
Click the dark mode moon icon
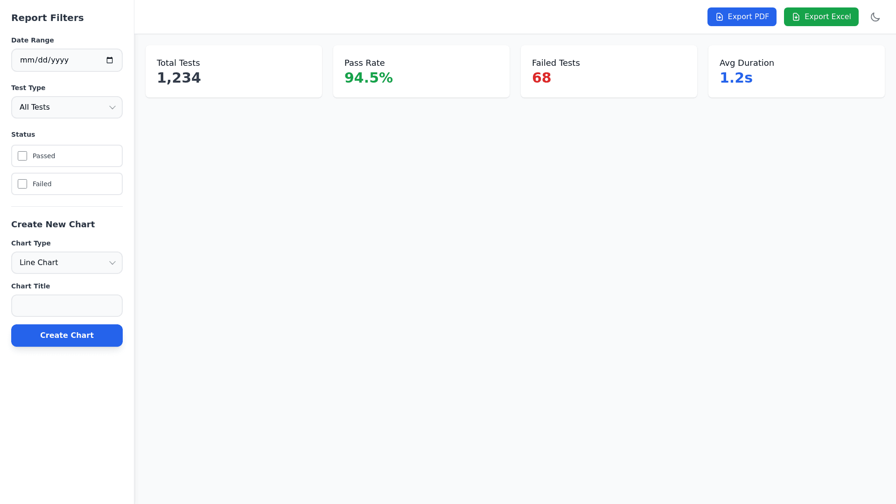point(875,17)
